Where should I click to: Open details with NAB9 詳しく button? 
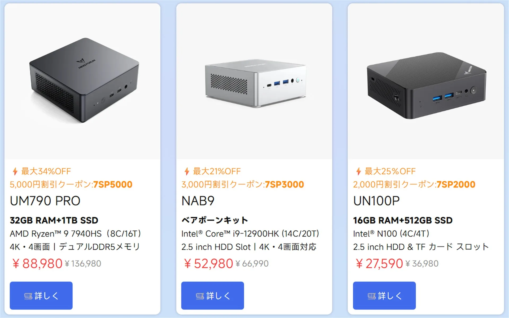[x=213, y=295]
